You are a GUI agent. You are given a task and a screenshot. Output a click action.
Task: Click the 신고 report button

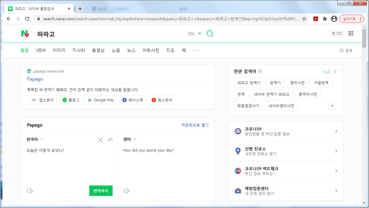point(326,72)
